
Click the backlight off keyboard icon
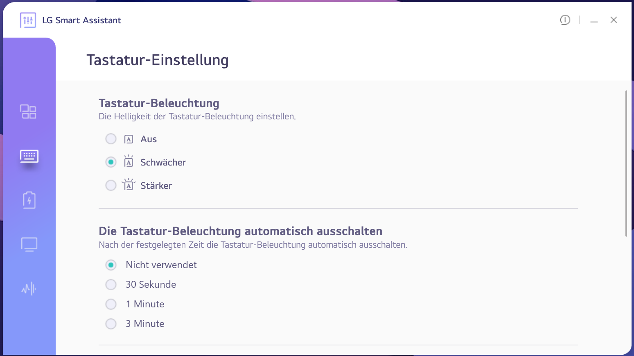pyautogui.click(x=129, y=139)
